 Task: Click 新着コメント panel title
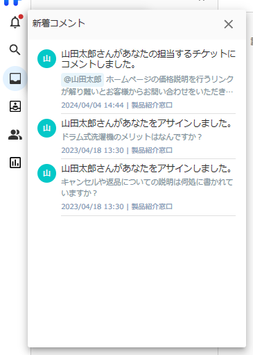[59, 24]
